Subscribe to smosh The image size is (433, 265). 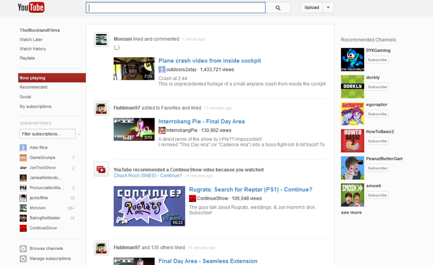click(x=377, y=195)
